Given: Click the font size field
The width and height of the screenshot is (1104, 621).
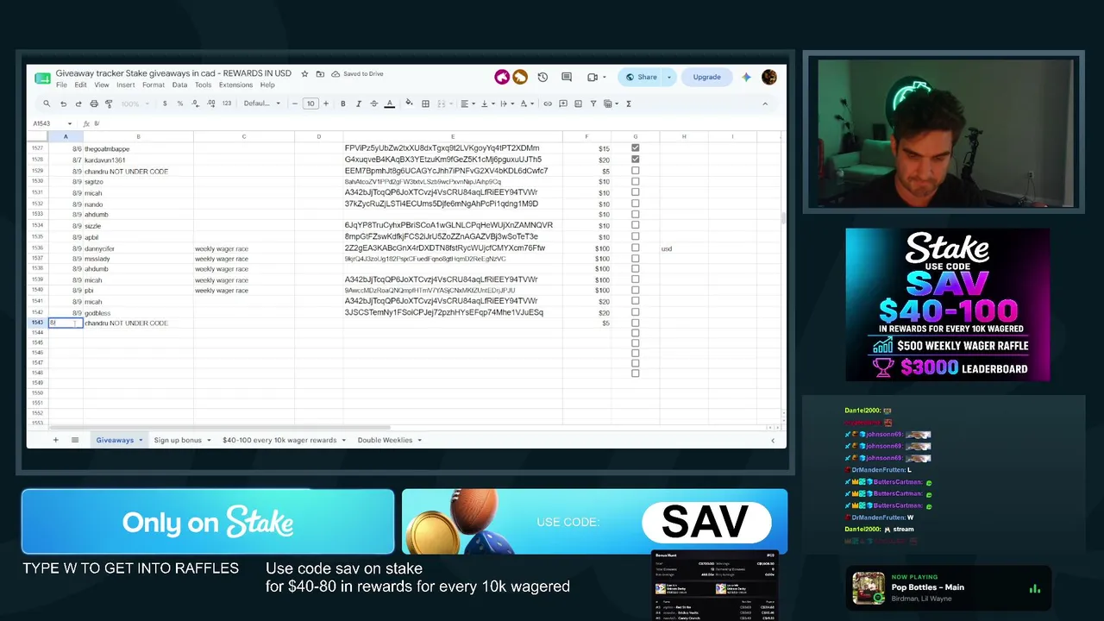Looking at the screenshot, I should [x=310, y=103].
